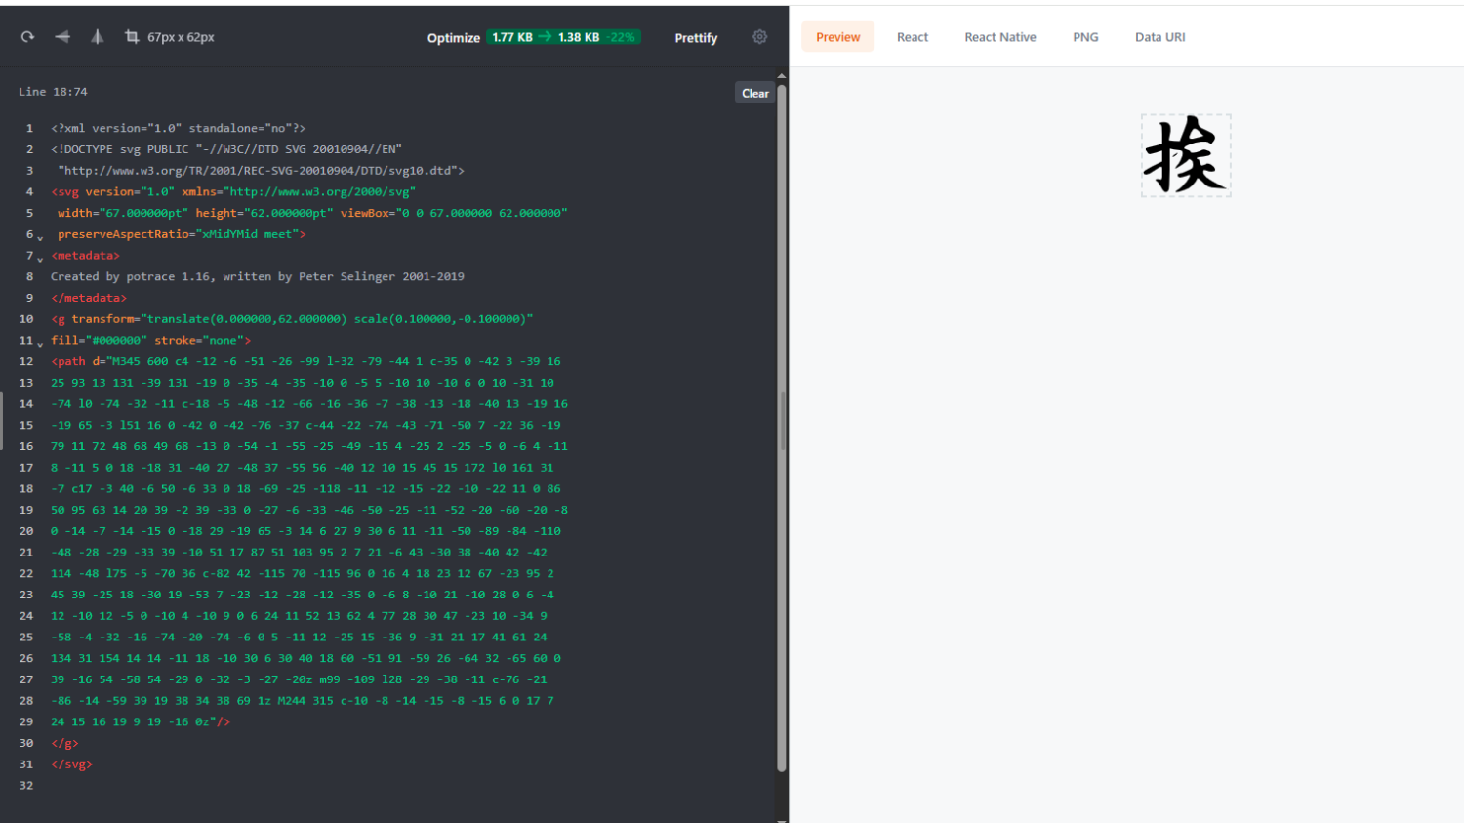This screenshot has height=823, width=1464.
Task: Click the rotate SVG icon
Action: 27,37
